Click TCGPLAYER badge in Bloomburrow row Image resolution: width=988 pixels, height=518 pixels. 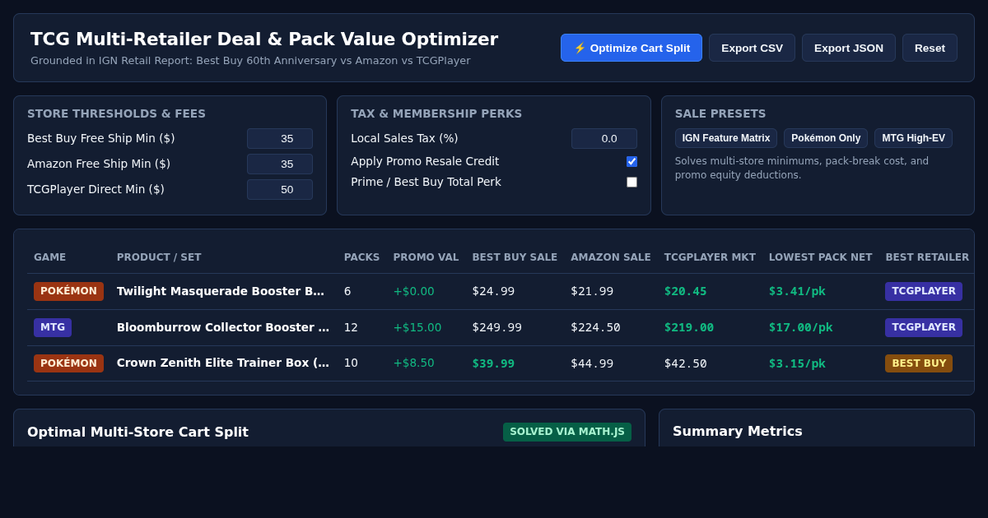pos(924,327)
